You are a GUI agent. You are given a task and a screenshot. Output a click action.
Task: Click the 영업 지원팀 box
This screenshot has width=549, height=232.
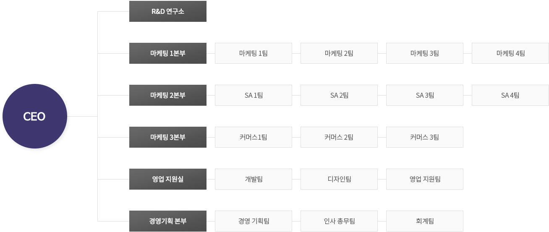[425, 179]
